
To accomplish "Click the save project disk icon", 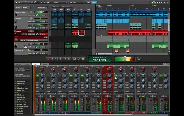I will click(x=25, y=2).
